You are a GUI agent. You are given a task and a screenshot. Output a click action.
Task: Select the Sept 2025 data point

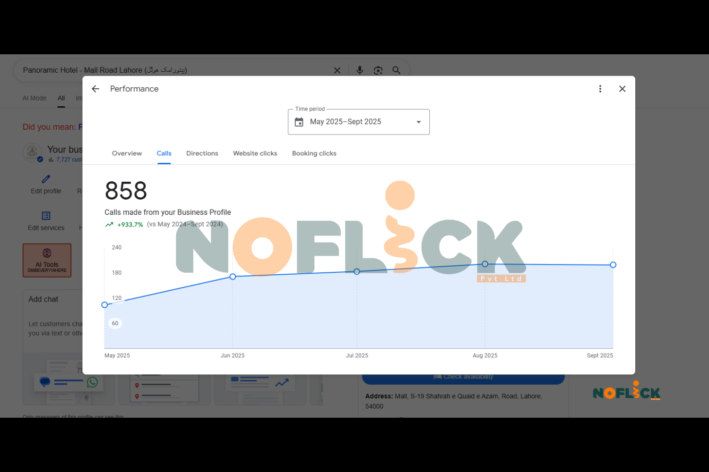point(613,265)
